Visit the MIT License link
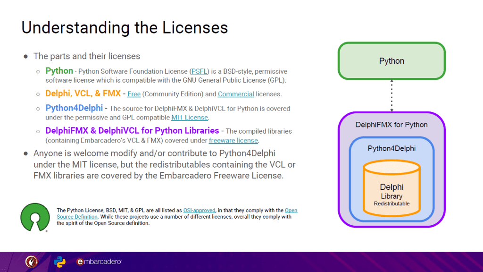This screenshot has height=272, width=483. coord(190,118)
